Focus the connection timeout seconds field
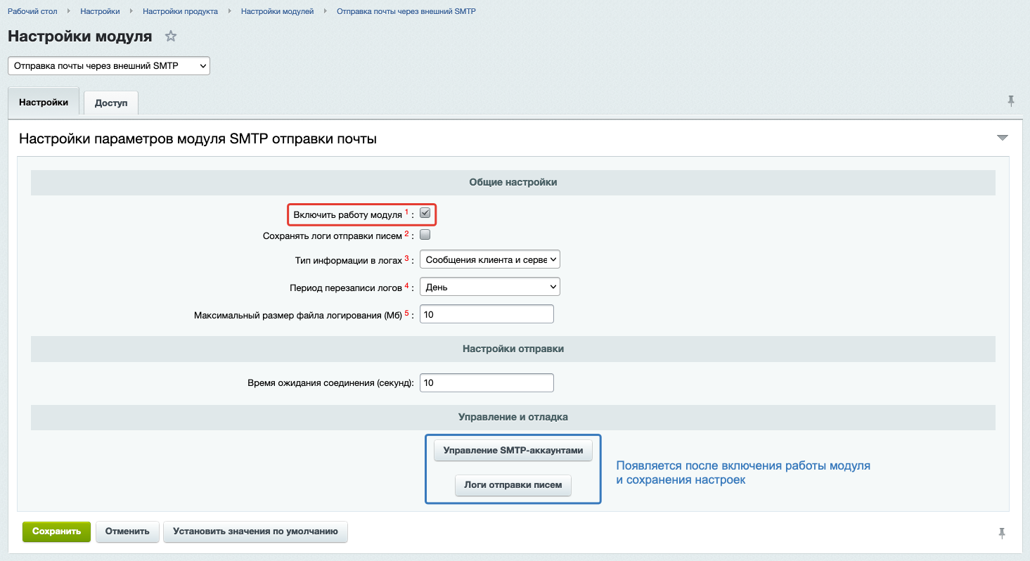 click(x=487, y=383)
